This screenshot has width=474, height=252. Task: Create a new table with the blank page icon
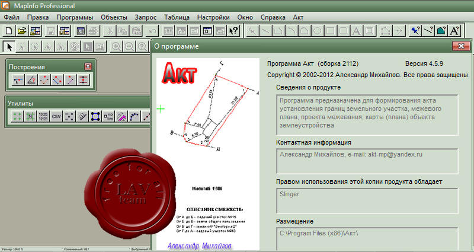[x=9, y=31]
